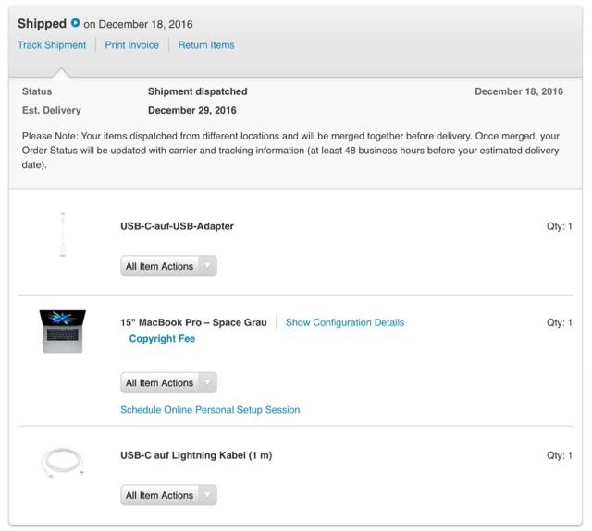Open the Copyright Fee link
Screen dimensions: 592x531
[x=162, y=339]
